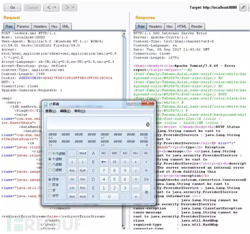Click the square root key in calculator
Screen dimensions: 250x234
coord(146,162)
